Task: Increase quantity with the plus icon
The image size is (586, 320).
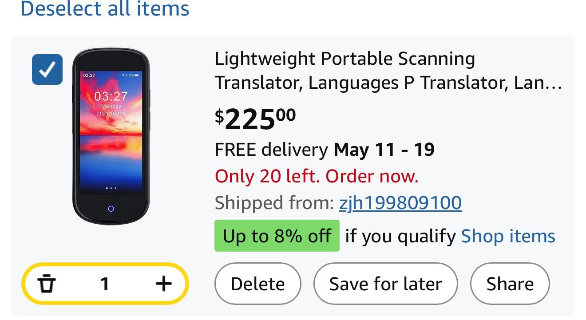Action: click(x=163, y=283)
